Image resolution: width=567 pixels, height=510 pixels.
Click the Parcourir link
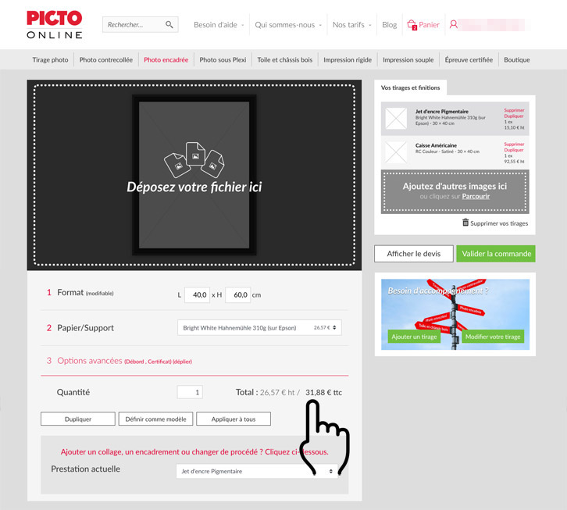(476, 196)
